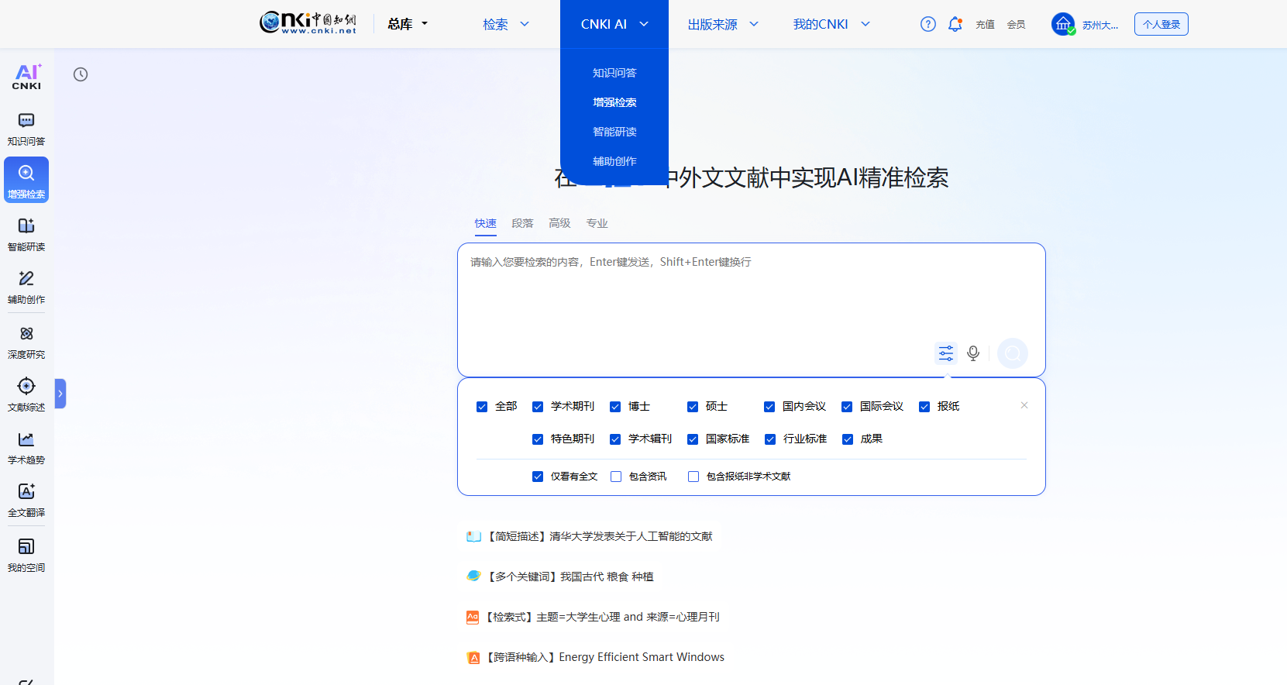Open the 我的CNKI dropdown

tap(831, 25)
